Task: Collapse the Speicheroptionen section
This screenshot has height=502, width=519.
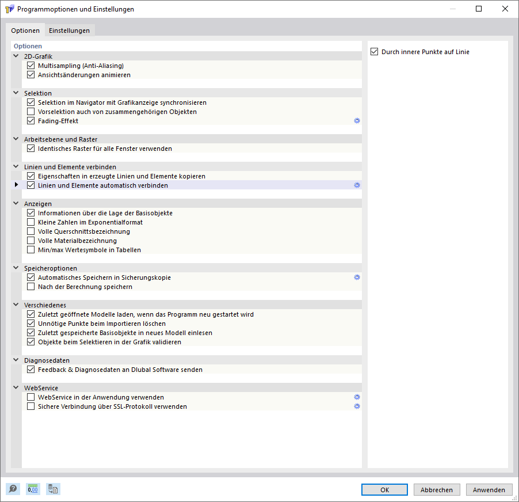Action: [16, 268]
